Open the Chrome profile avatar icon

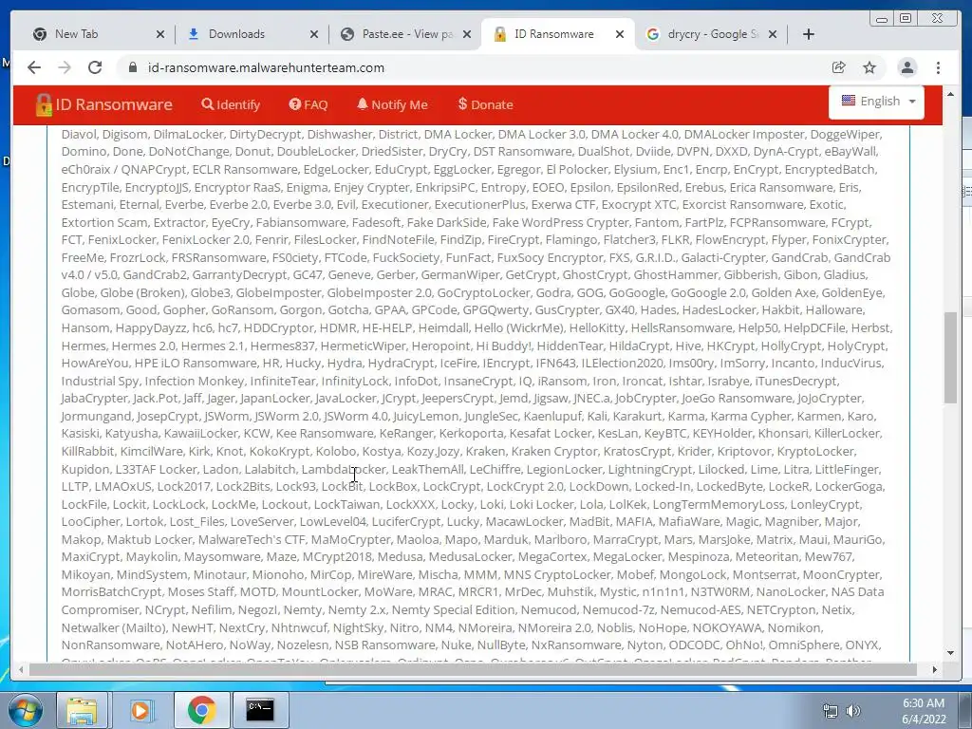tap(907, 67)
